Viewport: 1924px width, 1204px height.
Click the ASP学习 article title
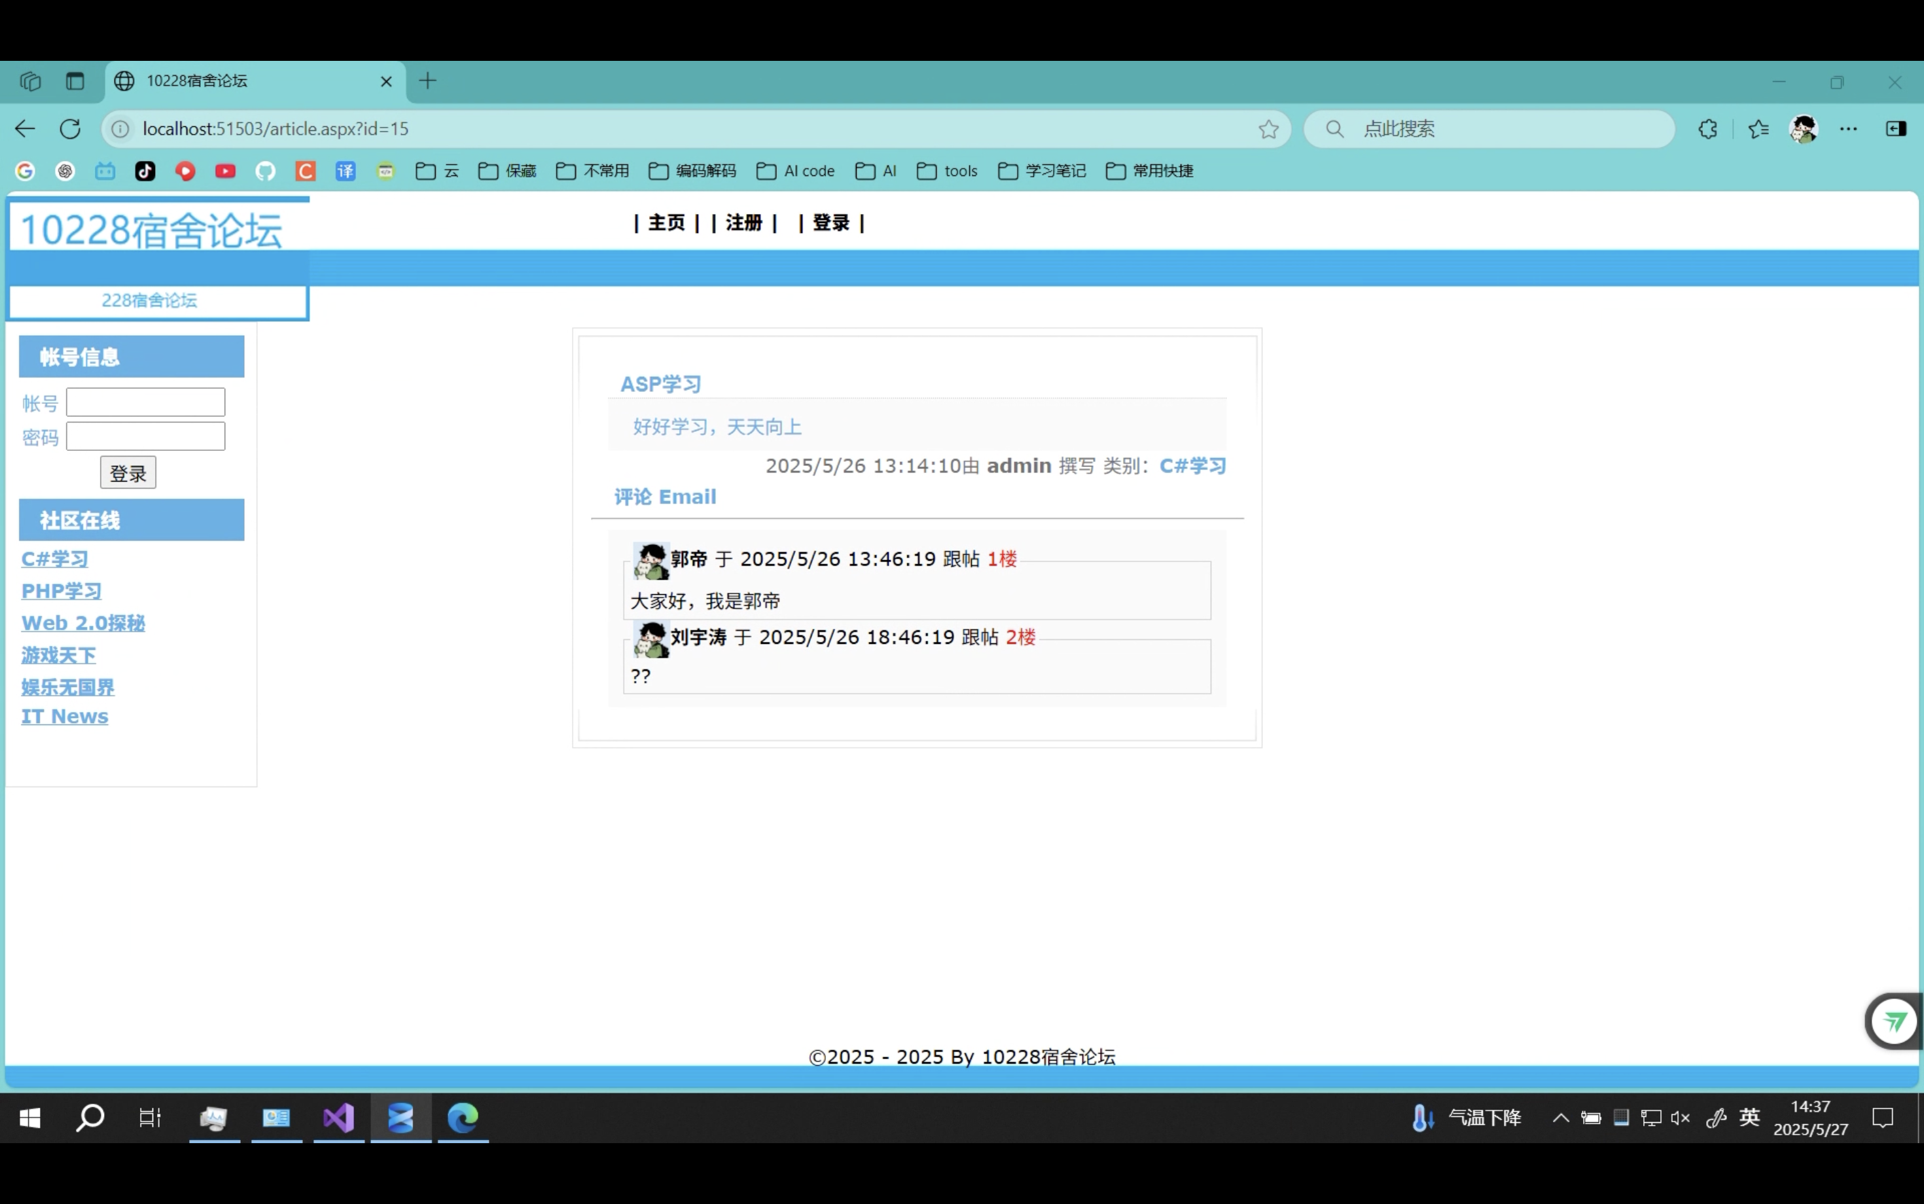pyautogui.click(x=661, y=385)
